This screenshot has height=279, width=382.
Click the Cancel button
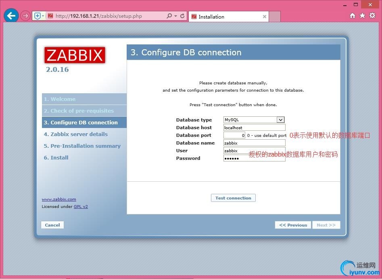[52, 225]
